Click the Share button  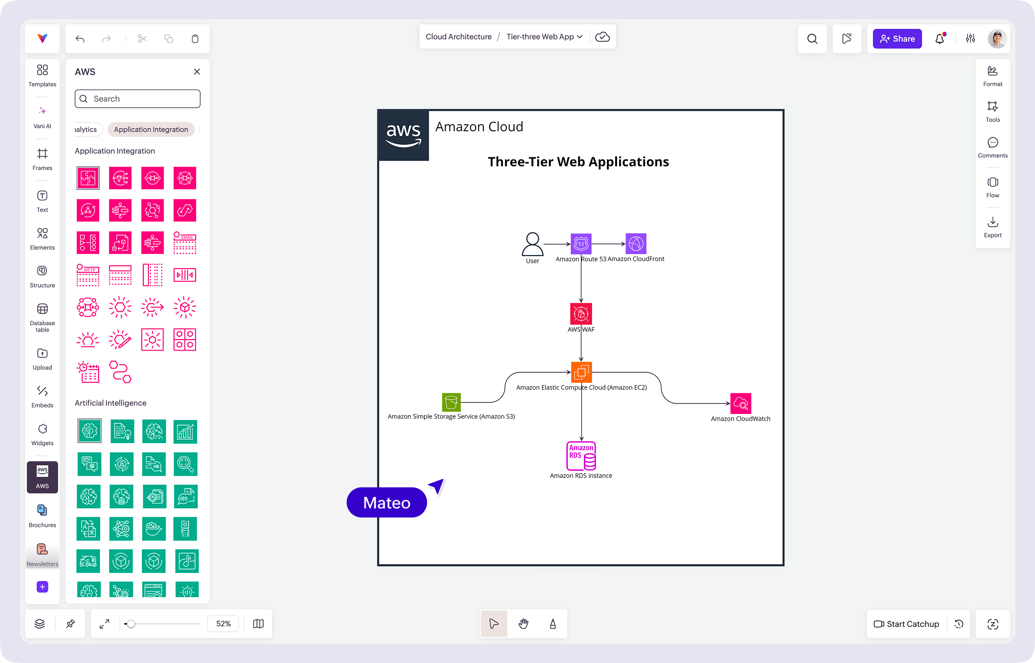(897, 39)
